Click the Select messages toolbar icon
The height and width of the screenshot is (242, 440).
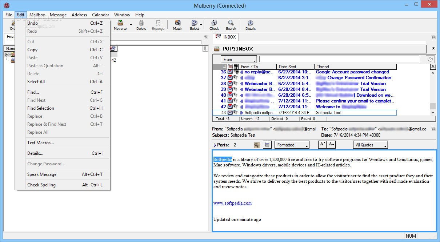coord(194,23)
